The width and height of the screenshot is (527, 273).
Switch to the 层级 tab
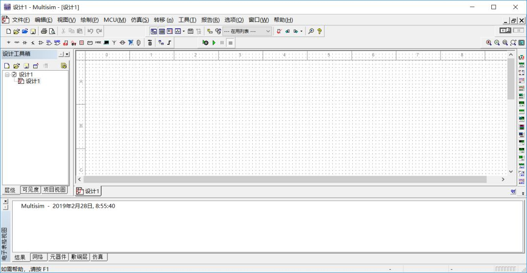(10, 190)
